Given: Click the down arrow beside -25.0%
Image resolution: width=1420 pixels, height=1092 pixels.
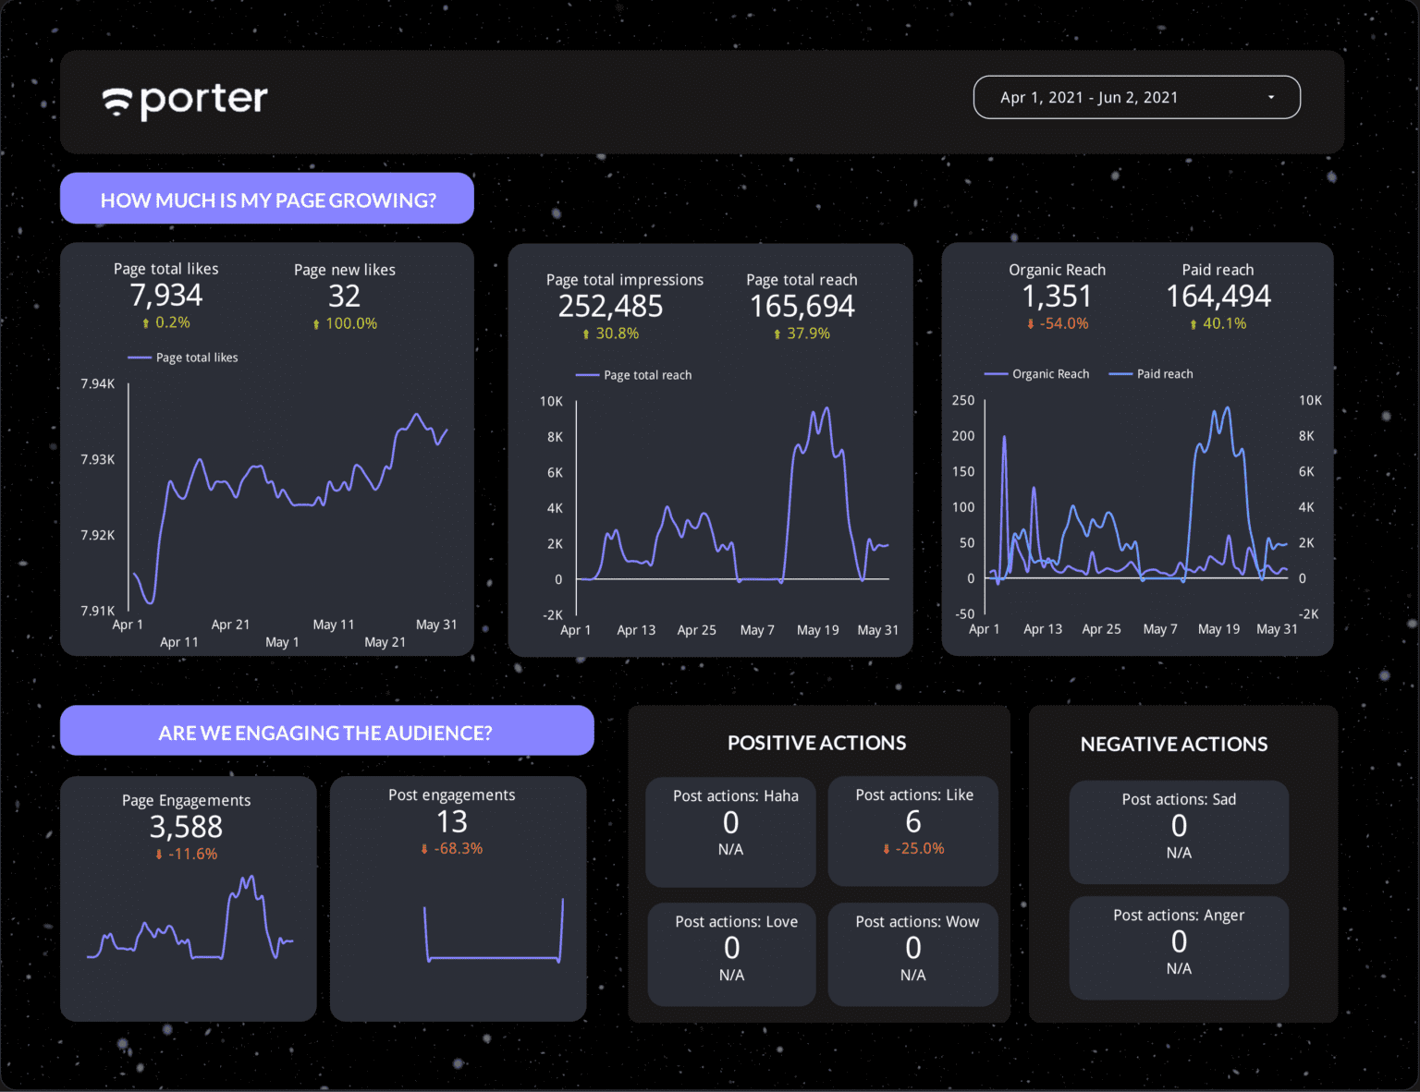Looking at the screenshot, I should point(885,848).
